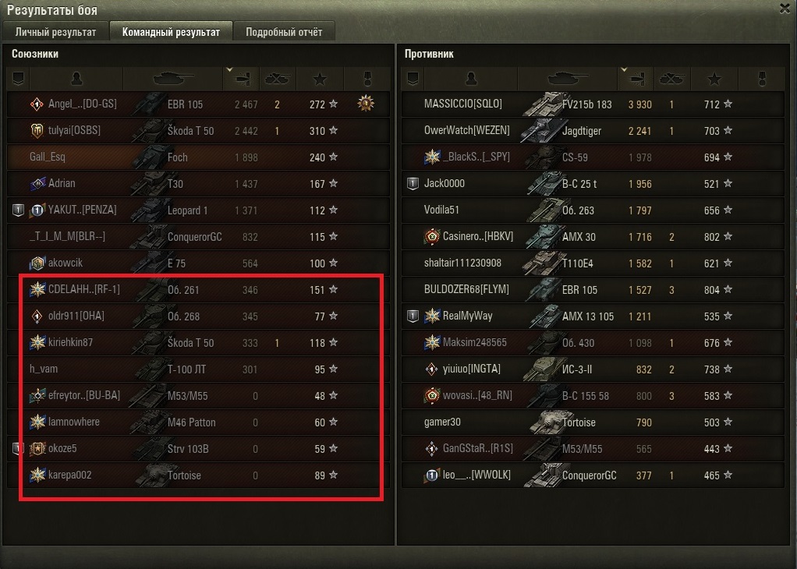The image size is (797, 569).
Task: Sort enemies by player name icon
Action: click(x=471, y=79)
